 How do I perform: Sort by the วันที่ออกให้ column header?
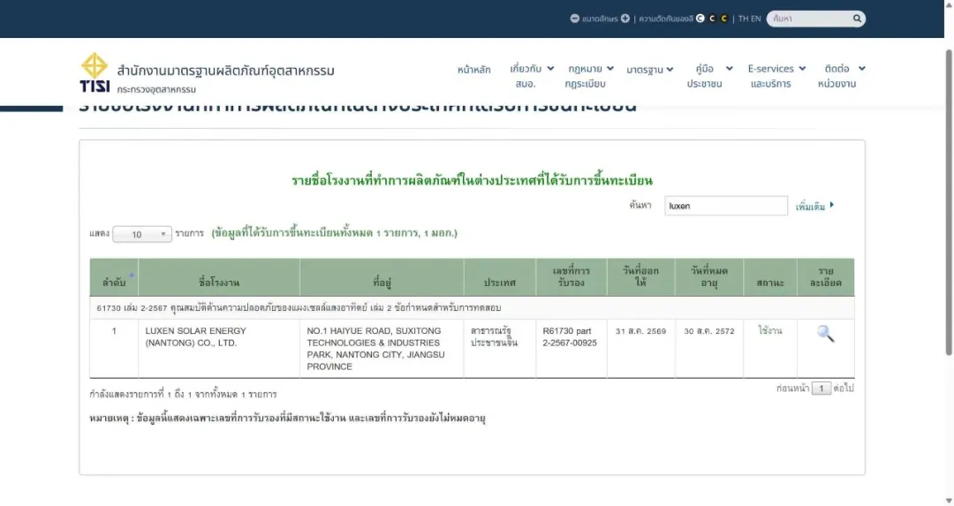[x=640, y=277]
